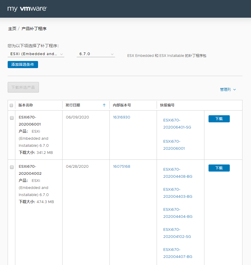The image size is (251, 265).
Task: Download the ESXi670-202004002 patch
Action: point(219,168)
